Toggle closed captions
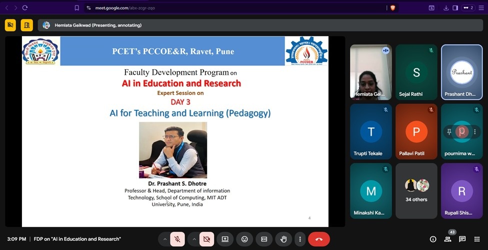The width and height of the screenshot is (488, 250). [x=264, y=239]
